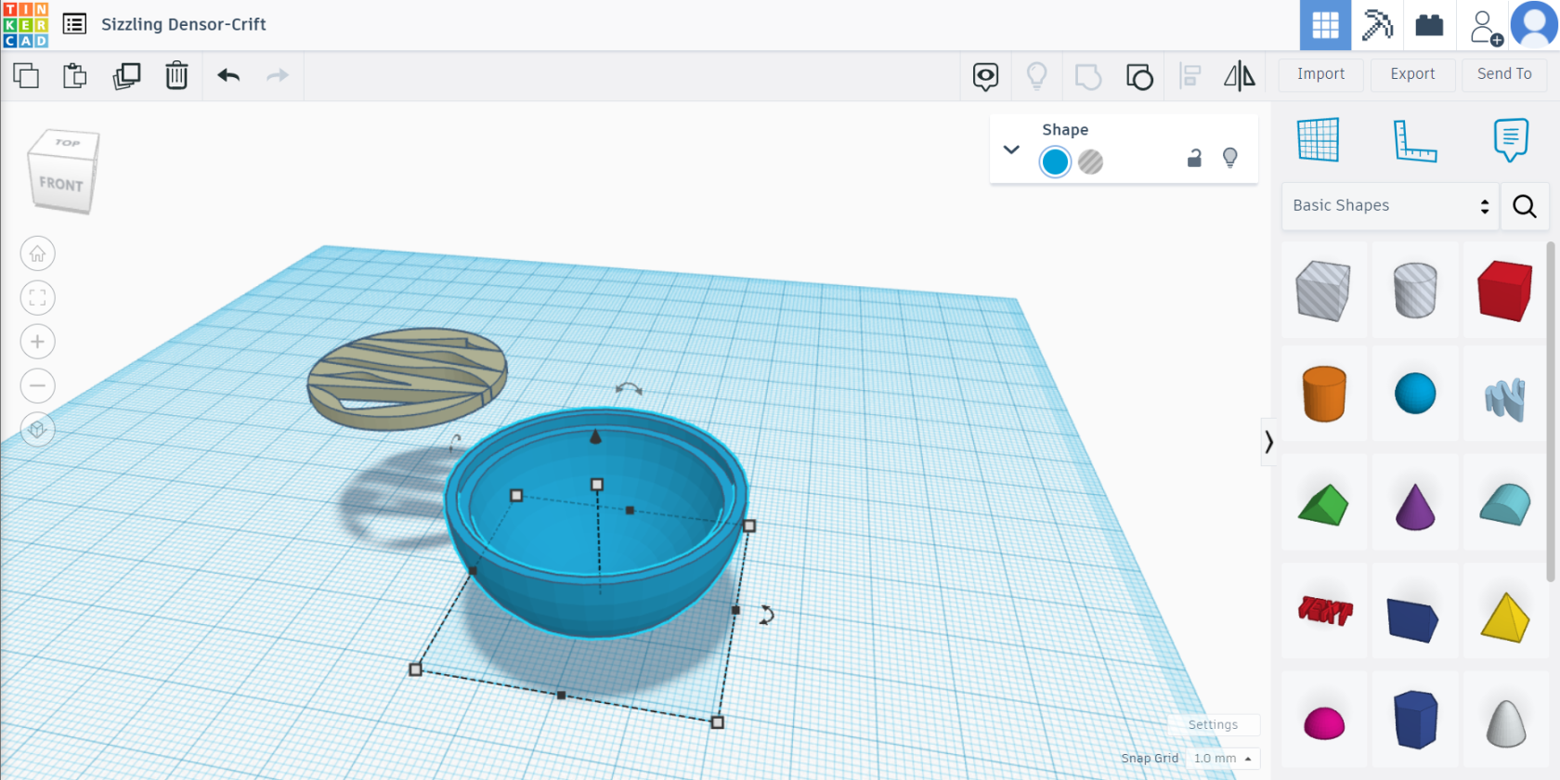Pick the red Box shape

1505,290
